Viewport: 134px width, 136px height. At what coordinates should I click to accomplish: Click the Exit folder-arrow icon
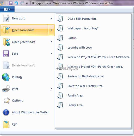point(6,124)
